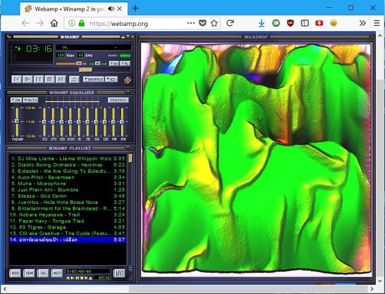This screenshot has height=294, width=385.
Task: Click the browser Forward button
Action: 40,23
